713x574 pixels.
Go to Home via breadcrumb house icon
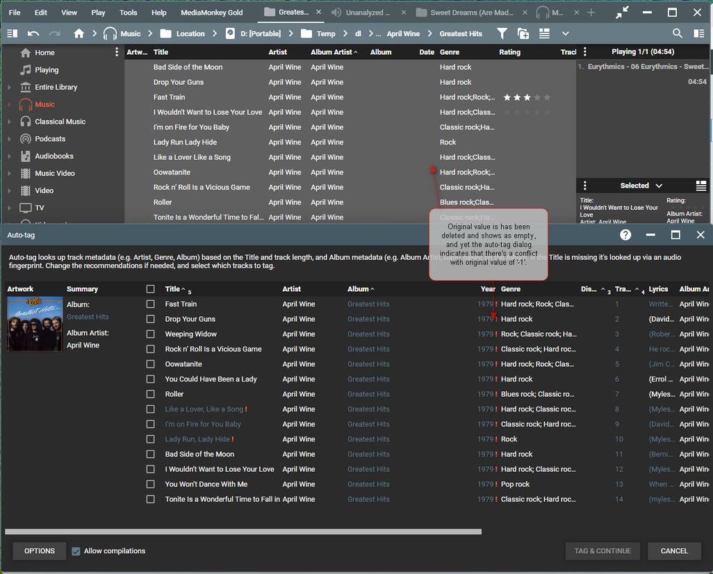79,33
